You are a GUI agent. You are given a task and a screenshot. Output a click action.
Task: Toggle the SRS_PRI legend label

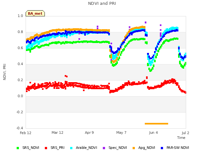click(58, 148)
